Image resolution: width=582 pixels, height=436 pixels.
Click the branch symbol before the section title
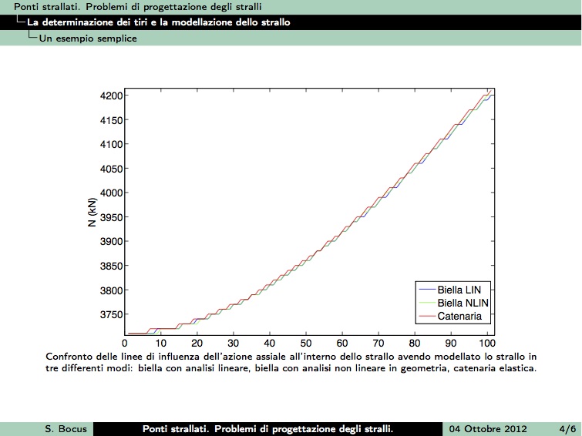(20, 22)
